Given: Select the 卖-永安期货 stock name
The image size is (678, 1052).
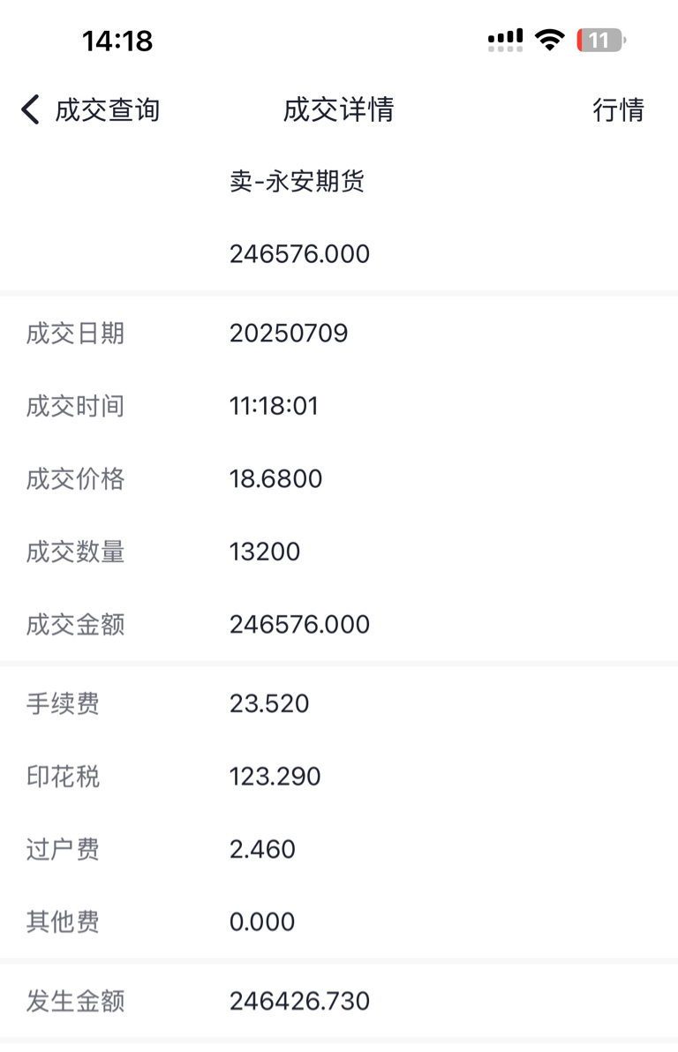Looking at the screenshot, I should tap(297, 181).
